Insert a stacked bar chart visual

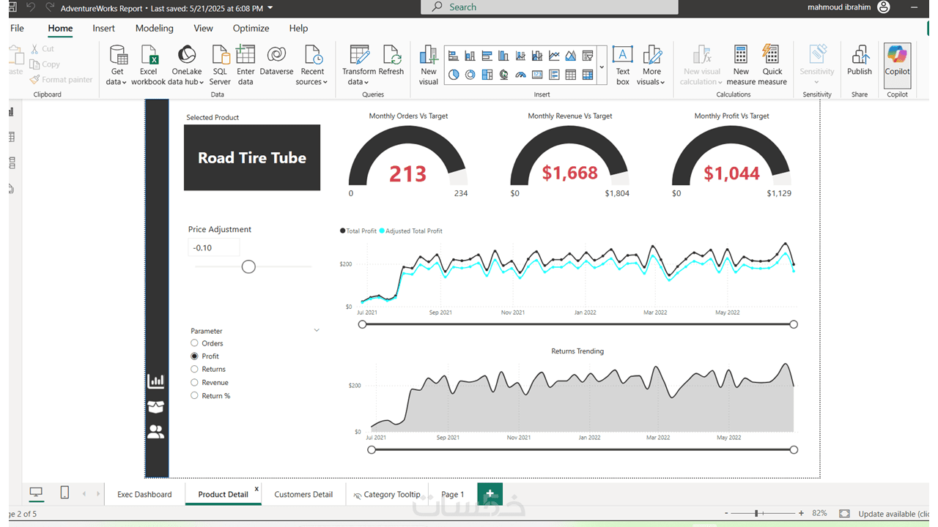[x=453, y=56]
